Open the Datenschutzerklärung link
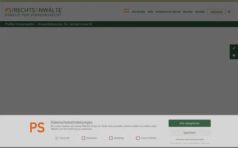The width and height of the screenshot is (238, 148). [x=191, y=143]
